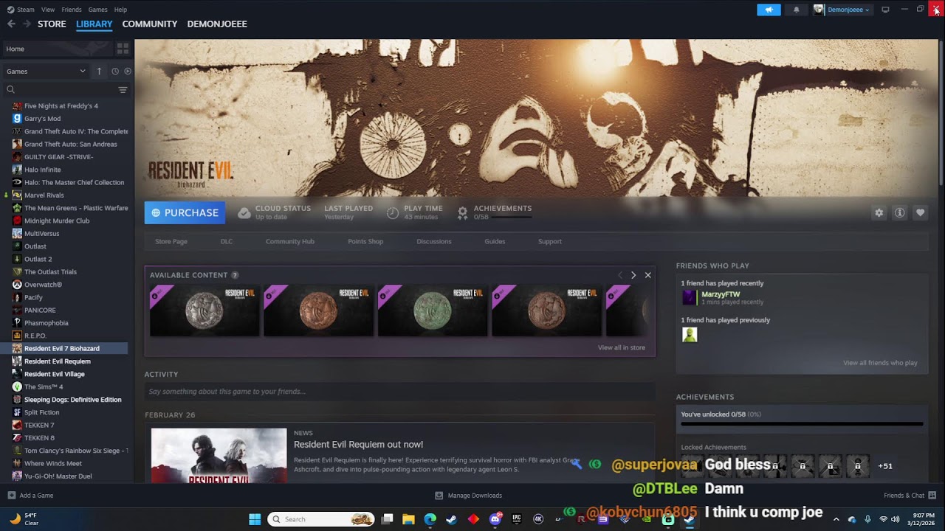Click the Available Content help question mark

point(235,275)
